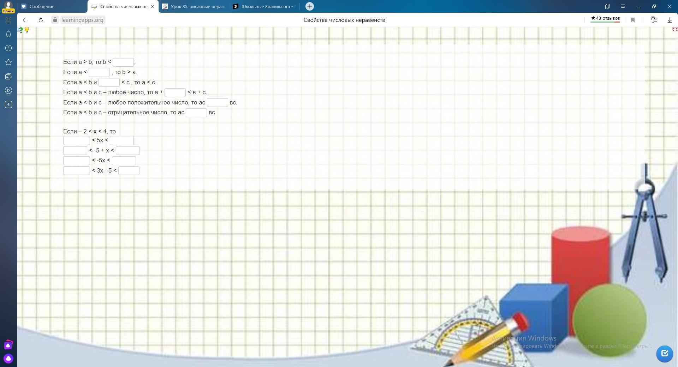Restore down the browser window

coord(654,6)
